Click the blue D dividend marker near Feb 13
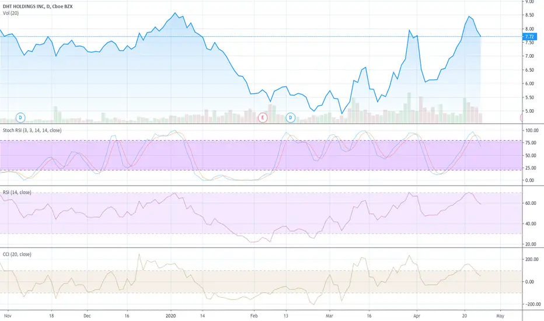This screenshot has height=321, width=544. coord(291,118)
